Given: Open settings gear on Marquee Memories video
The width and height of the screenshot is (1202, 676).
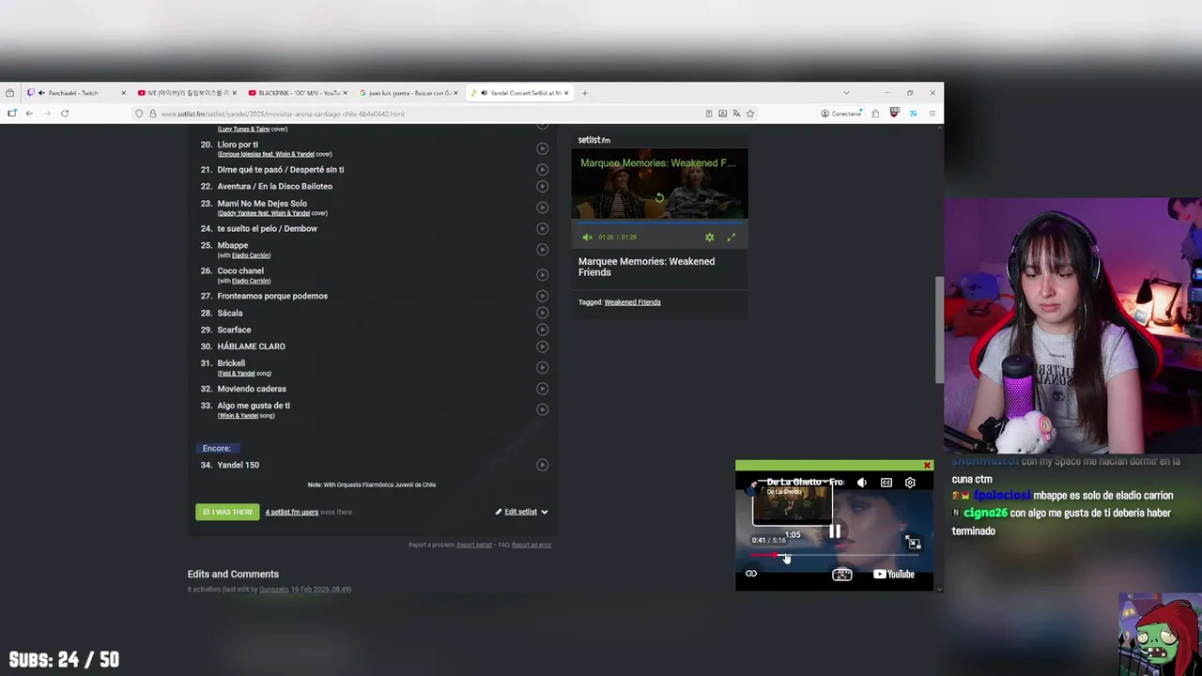Looking at the screenshot, I should coord(710,238).
